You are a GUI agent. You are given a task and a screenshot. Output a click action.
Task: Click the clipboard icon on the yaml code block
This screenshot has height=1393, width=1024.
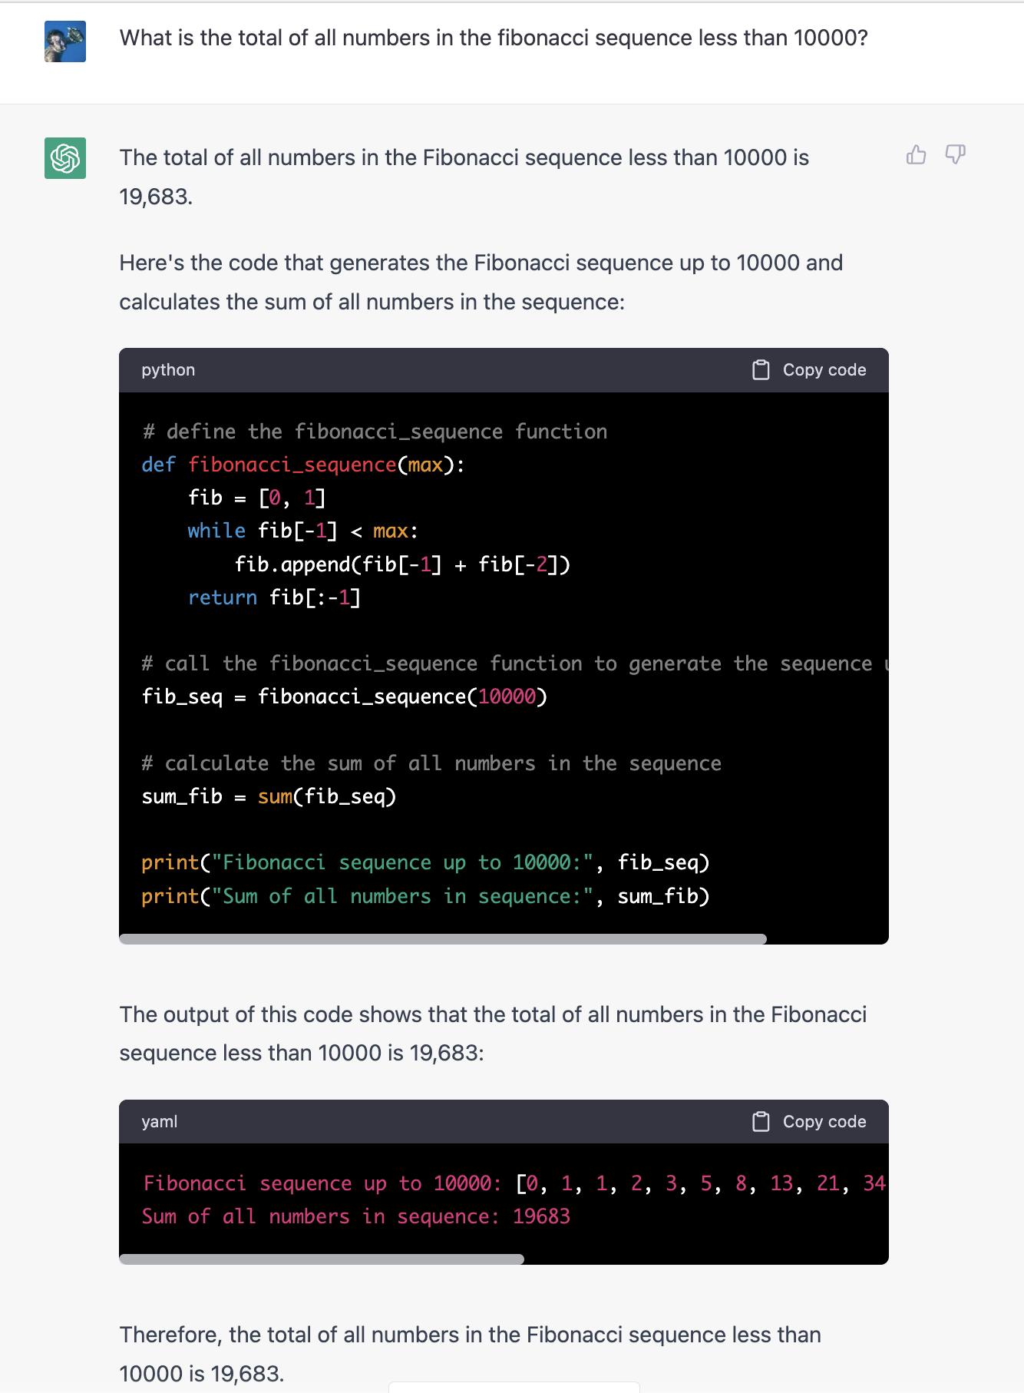[x=761, y=1121]
